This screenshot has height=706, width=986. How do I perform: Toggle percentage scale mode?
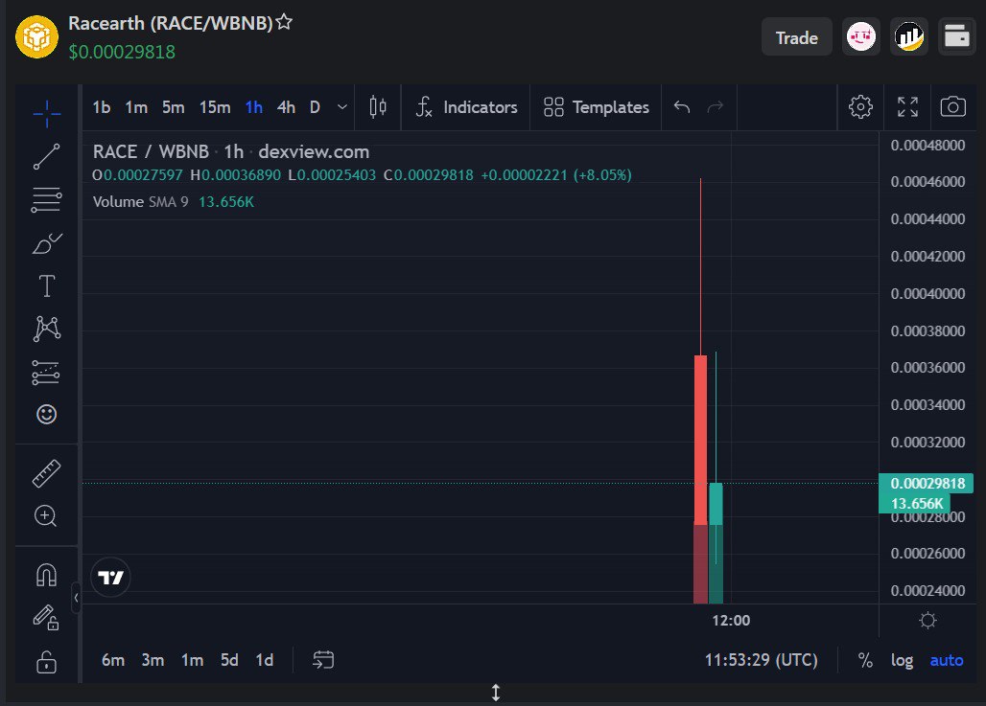(x=865, y=660)
